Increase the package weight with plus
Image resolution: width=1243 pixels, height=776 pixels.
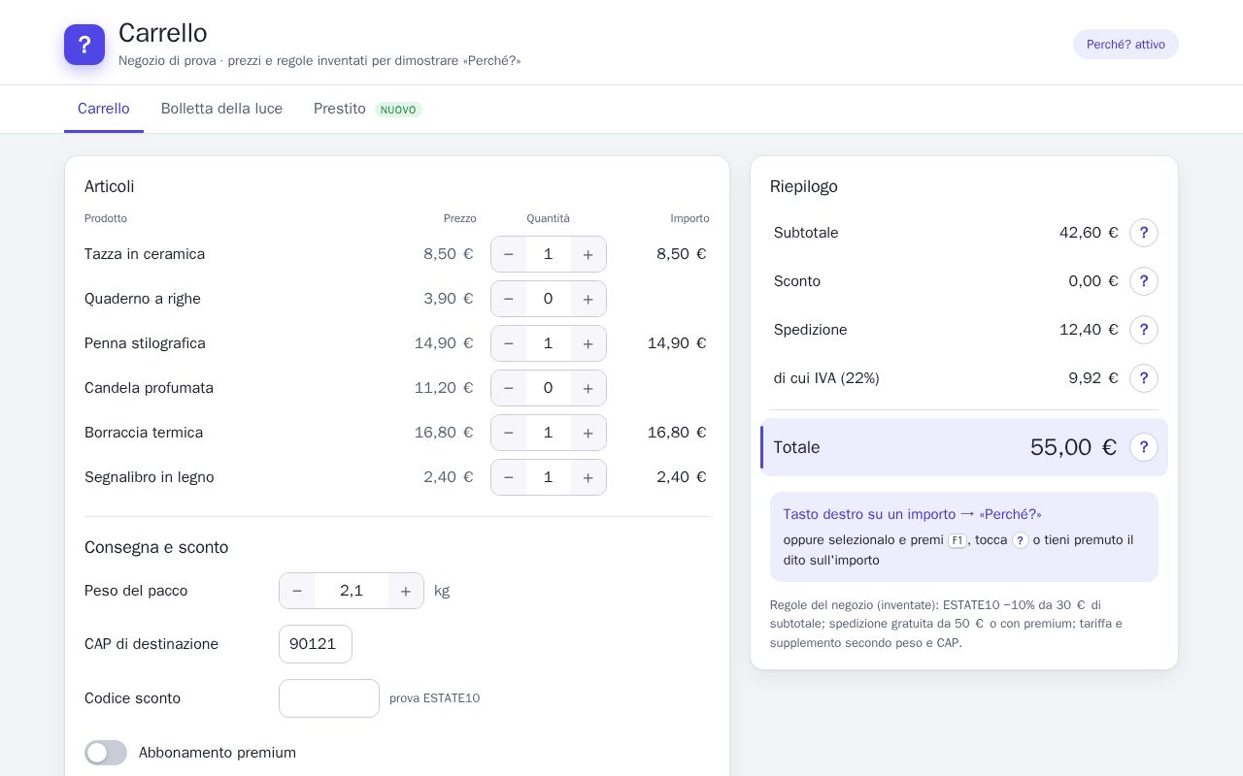point(406,591)
